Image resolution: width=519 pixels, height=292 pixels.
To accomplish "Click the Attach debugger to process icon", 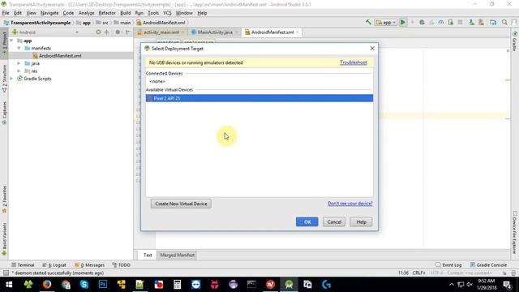I will point(451,23).
